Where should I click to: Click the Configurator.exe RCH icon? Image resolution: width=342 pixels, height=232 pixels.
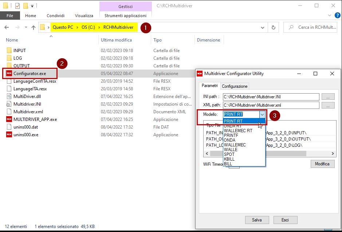point(9,74)
